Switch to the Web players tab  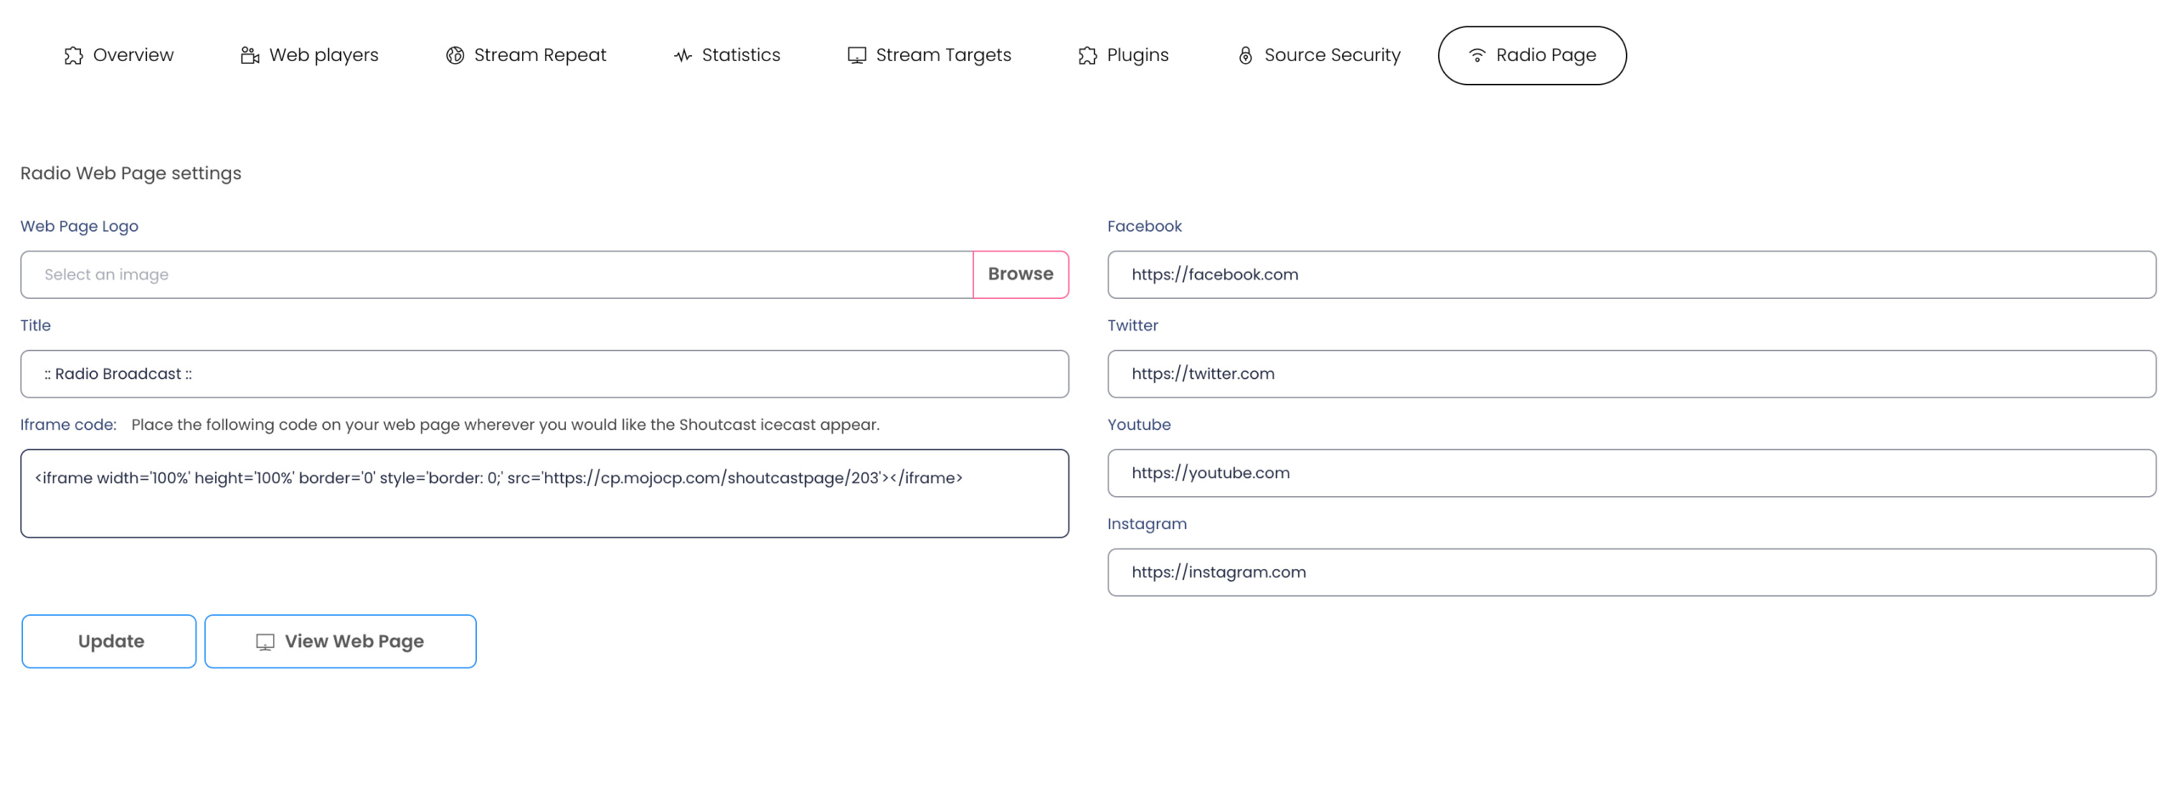[x=323, y=56]
